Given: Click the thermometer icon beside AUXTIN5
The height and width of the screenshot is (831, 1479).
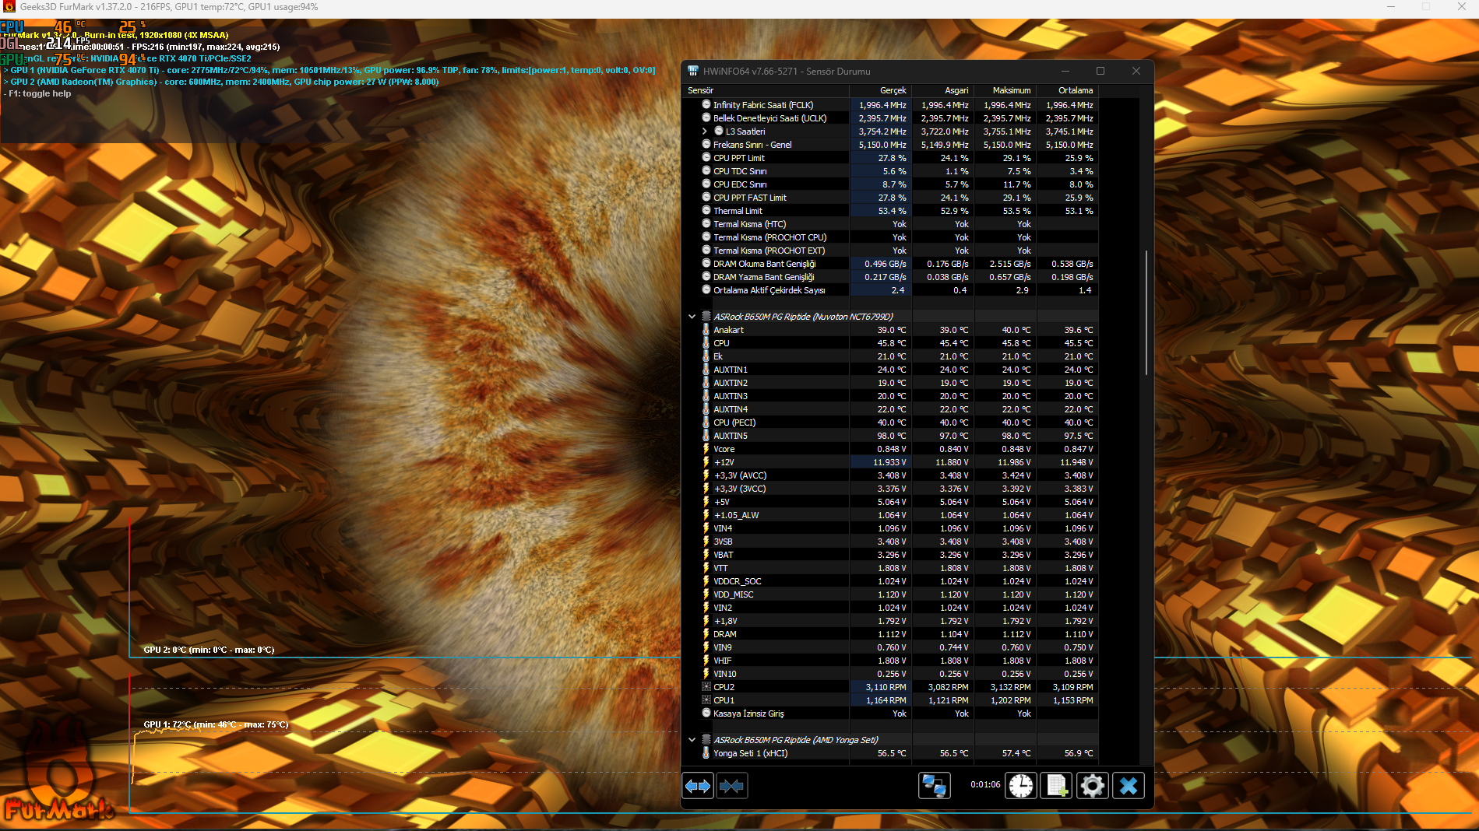Looking at the screenshot, I should point(706,436).
